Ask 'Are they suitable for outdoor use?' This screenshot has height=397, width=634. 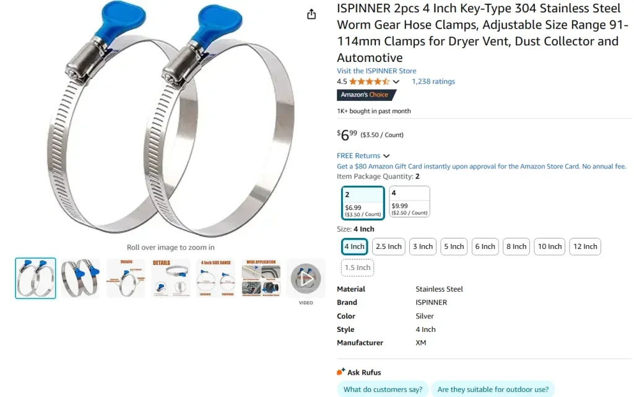tap(493, 389)
